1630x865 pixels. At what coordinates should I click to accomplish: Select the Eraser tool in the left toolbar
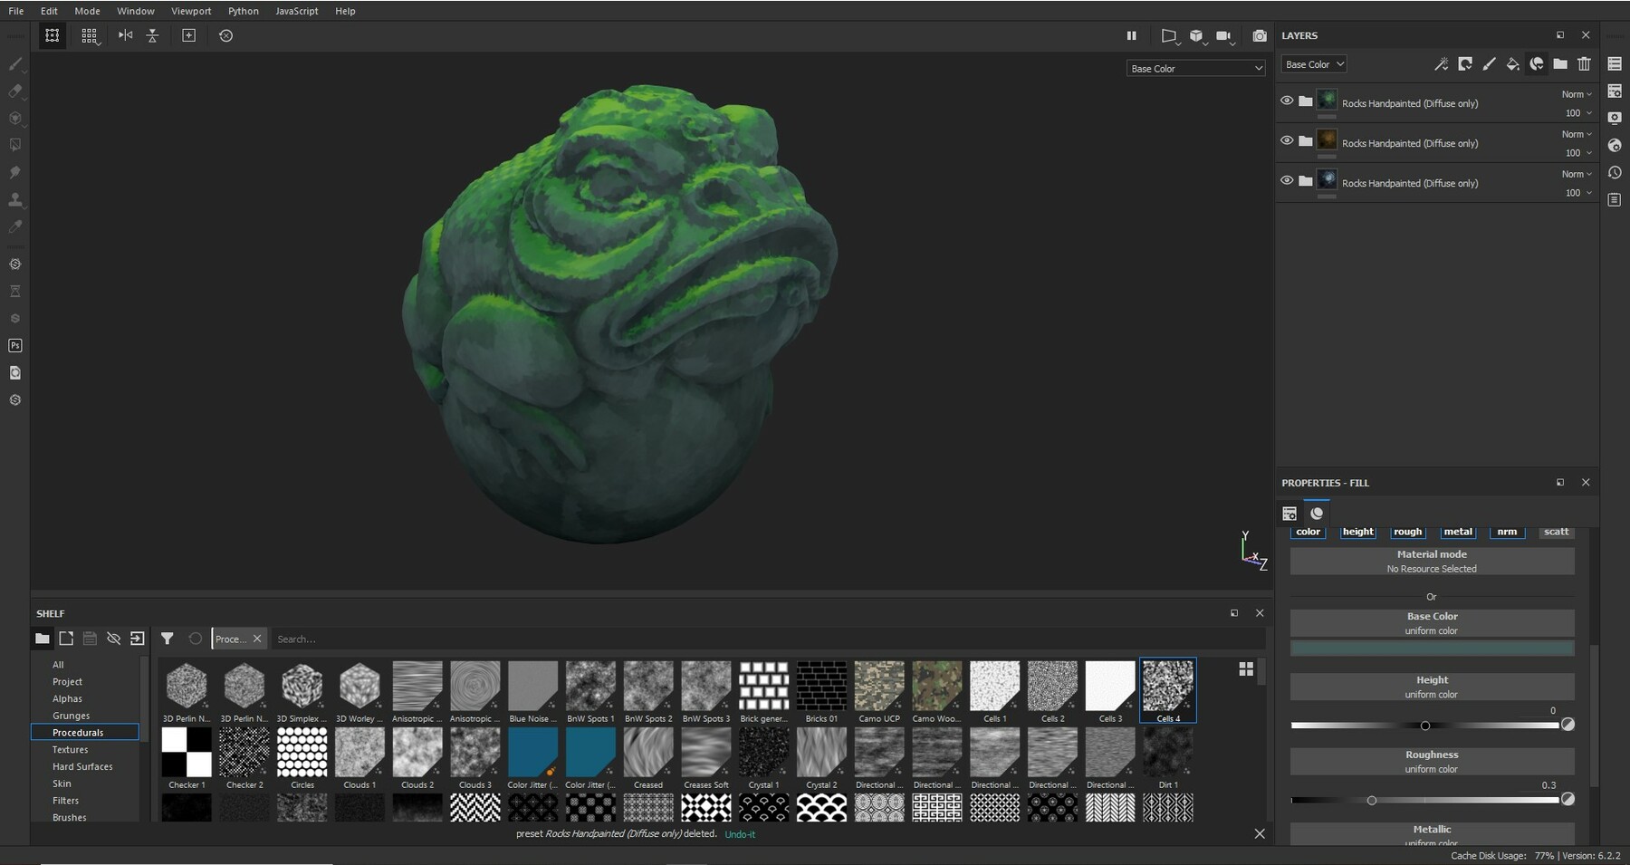pyautogui.click(x=14, y=91)
